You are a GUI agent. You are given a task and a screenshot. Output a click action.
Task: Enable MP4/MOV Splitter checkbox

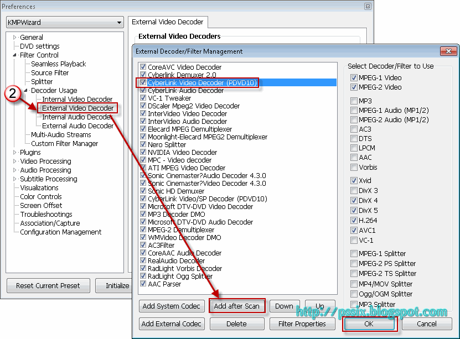coord(354,284)
